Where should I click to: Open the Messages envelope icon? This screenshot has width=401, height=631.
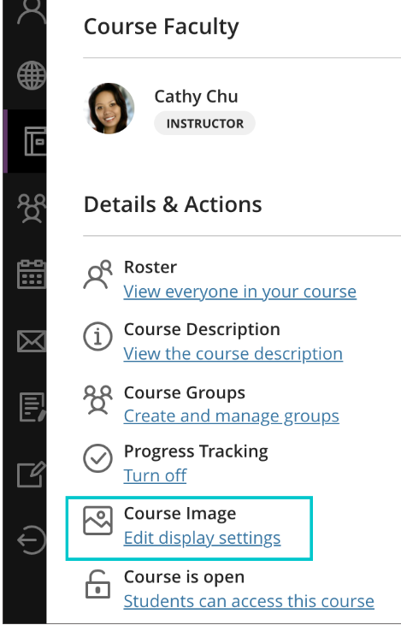click(32, 341)
